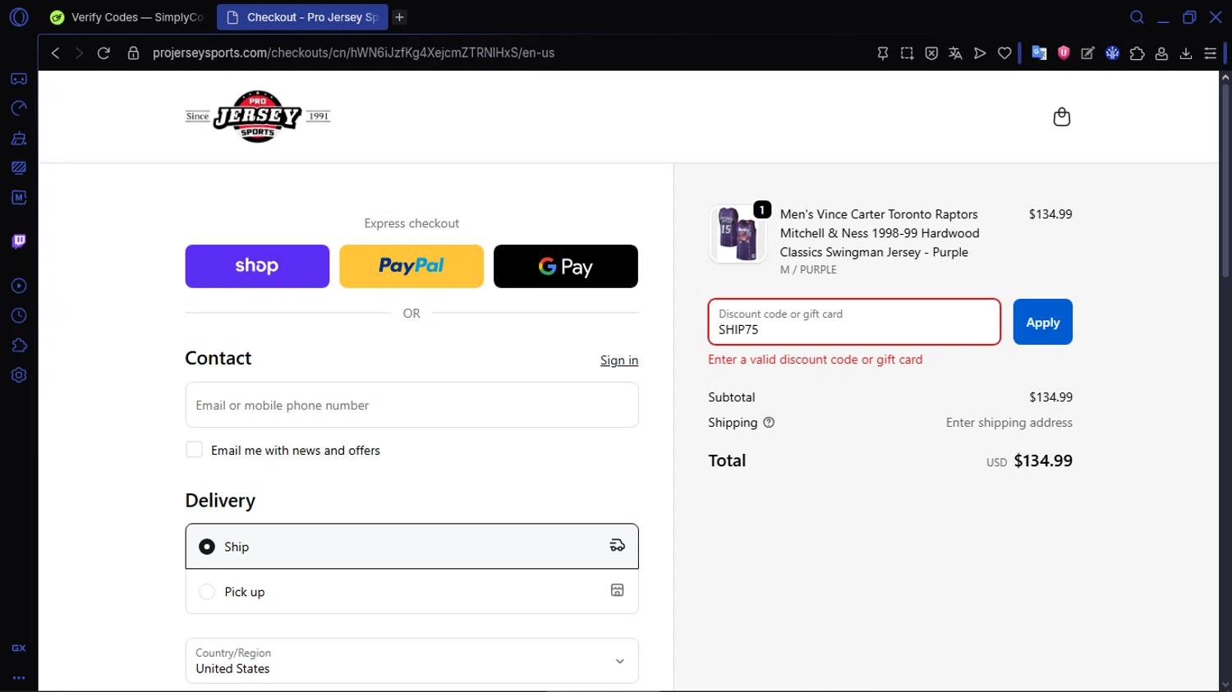1232x692 pixels.
Task: Open the profile account icon
Action: [1161, 53]
